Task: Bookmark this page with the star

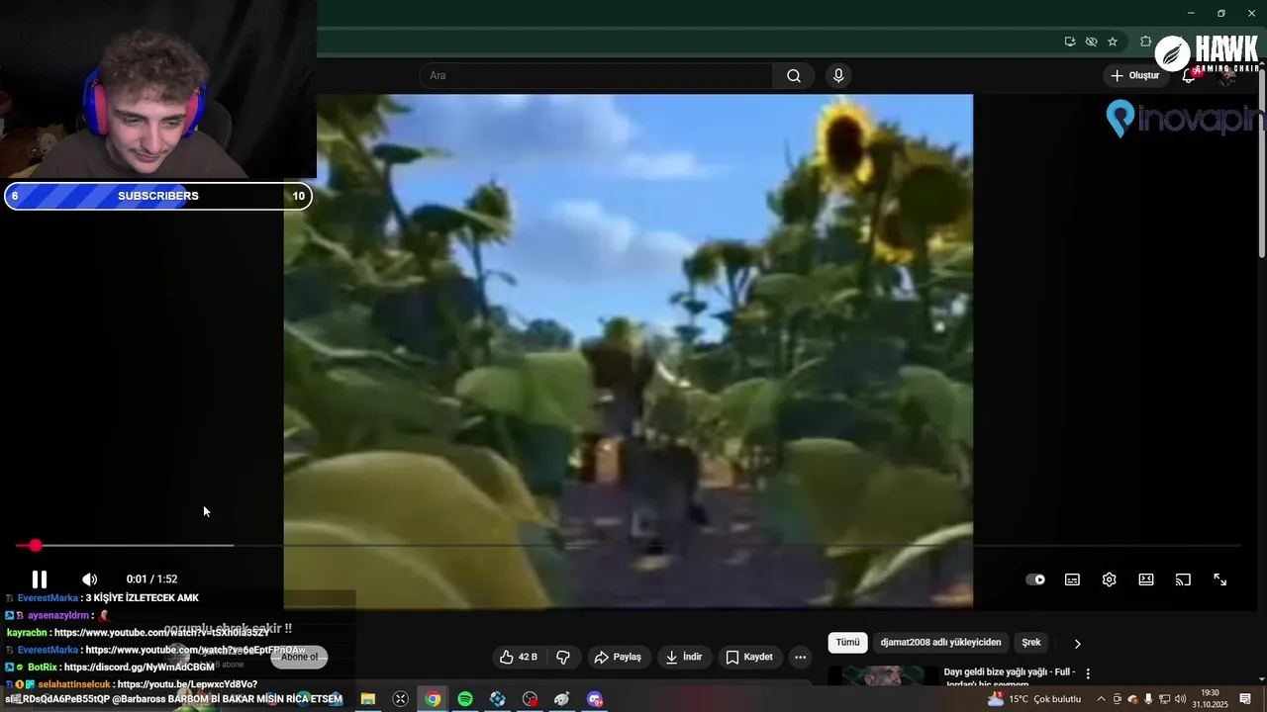Action: (1113, 42)
